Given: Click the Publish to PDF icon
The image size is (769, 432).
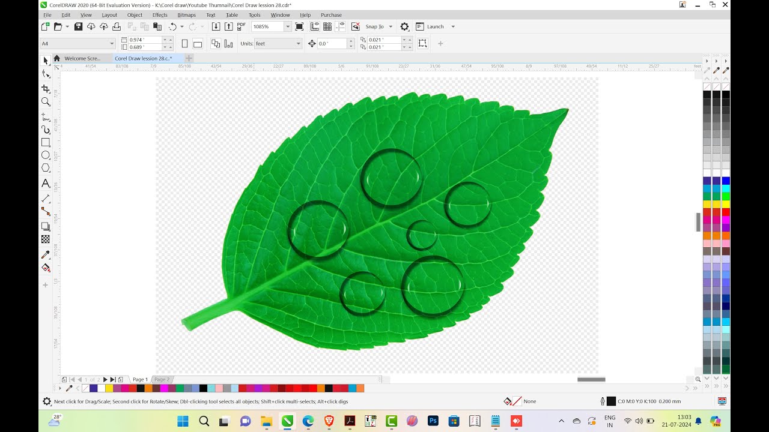Looking at the screenshot, I should tap(242, 26).
